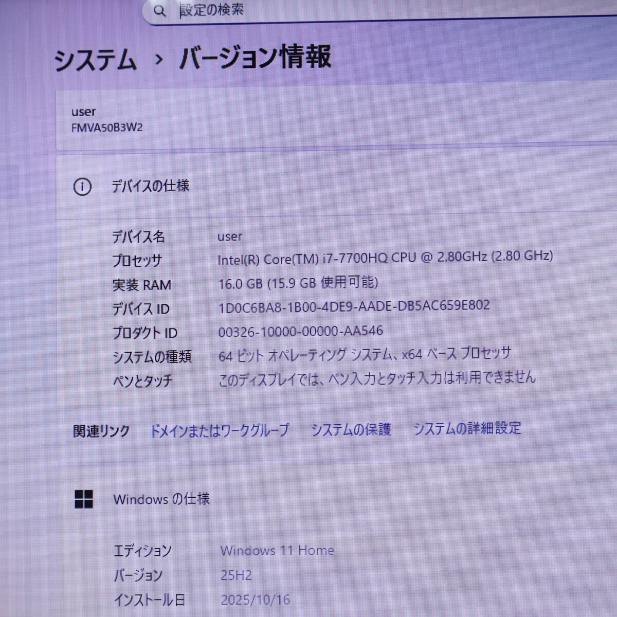The height and width of the screenshot is (617, 617).
Task: Select the 25H2 version value
Action: (x=236, y=575)
